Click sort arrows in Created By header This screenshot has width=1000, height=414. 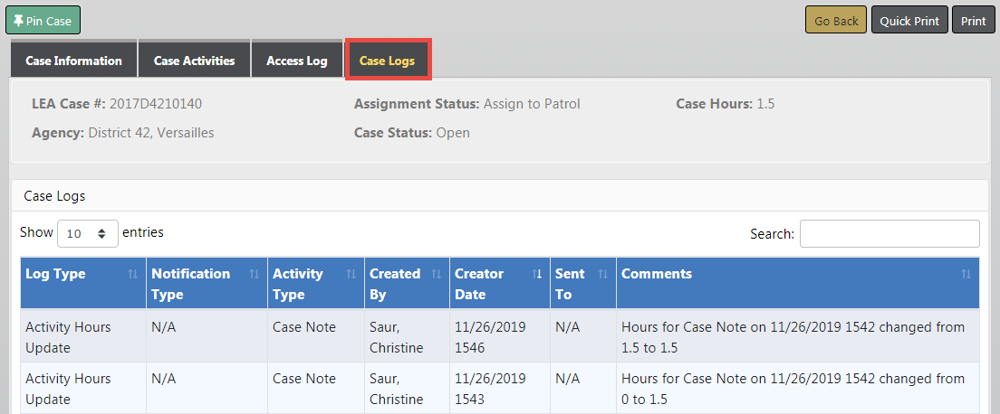pyautogui.click(x=436, y=274)
